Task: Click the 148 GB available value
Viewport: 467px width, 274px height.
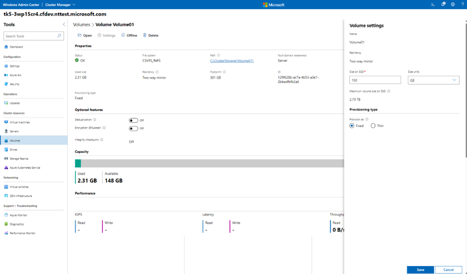Action: pos(114,180)
